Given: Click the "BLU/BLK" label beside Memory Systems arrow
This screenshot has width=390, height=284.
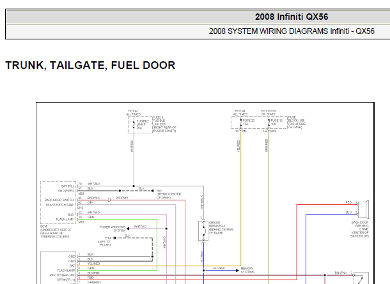Looking at the screenshot, I should (x=219, y=268).
